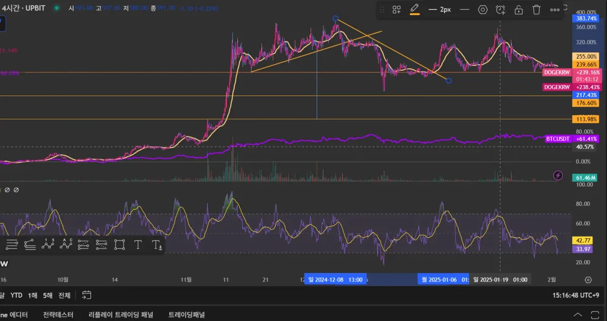The height and width of the screenshot is (321, 607).
Task: Open go-to-date calendar icon
Action: pos(86,295)
